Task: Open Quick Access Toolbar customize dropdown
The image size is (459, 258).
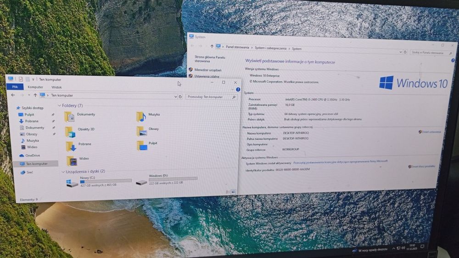Action: [x=33, y=80]
